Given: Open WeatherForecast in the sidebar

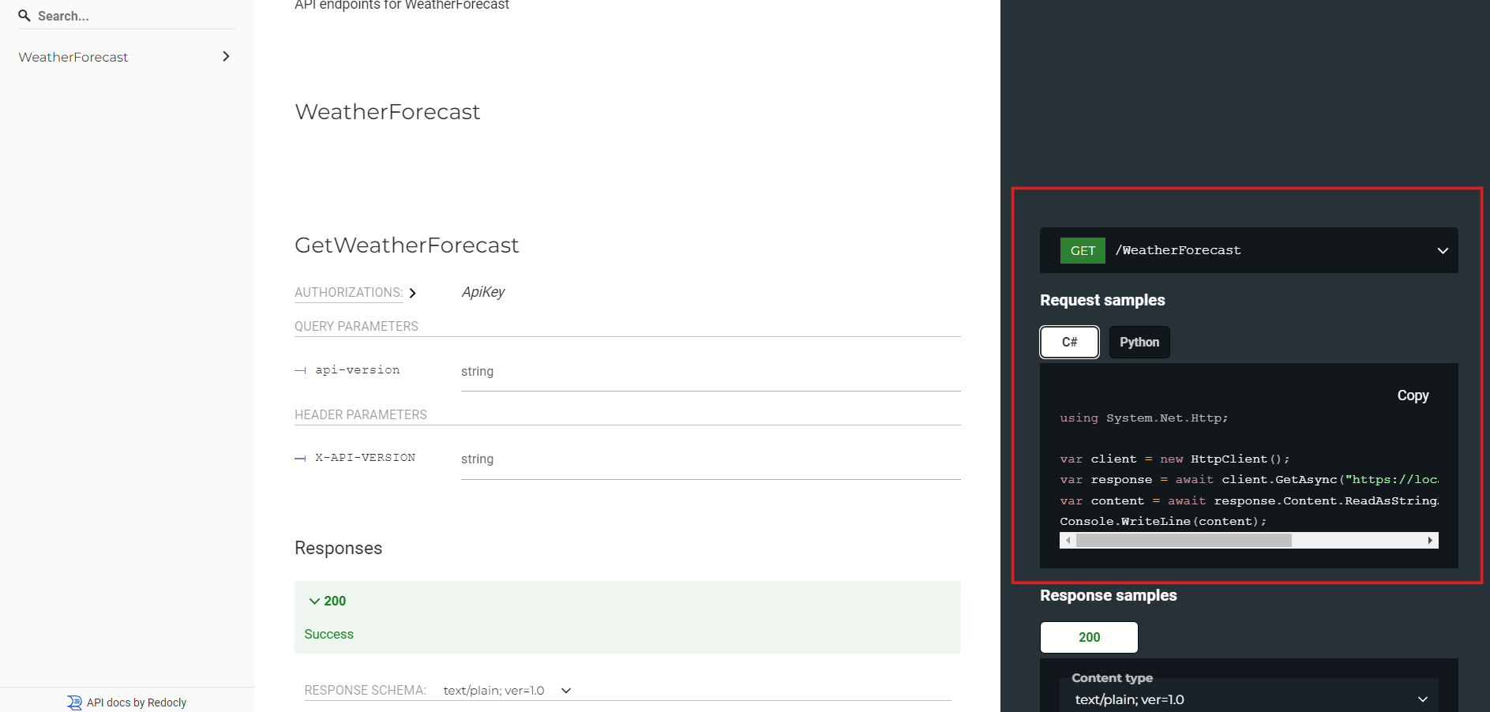Looking at the screenshot, I should click(x=73, y=57).
